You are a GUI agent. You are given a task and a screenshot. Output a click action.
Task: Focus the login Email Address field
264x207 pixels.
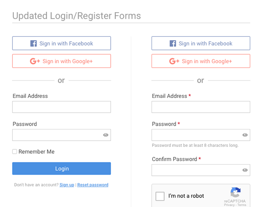[x=61, y=107]
